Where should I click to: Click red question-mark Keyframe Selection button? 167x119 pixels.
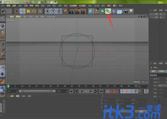[x=116, y=91]
